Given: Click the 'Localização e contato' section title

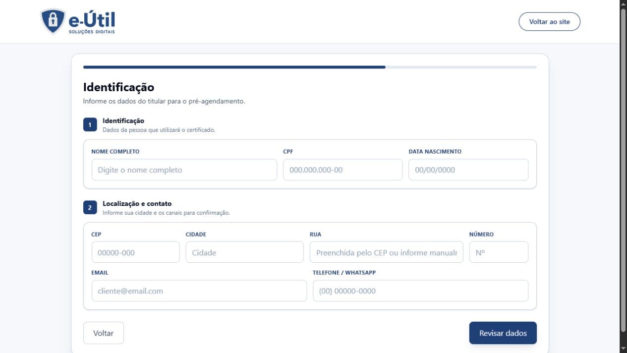Looking at the screenshot, I should click(x=137, y=204).
